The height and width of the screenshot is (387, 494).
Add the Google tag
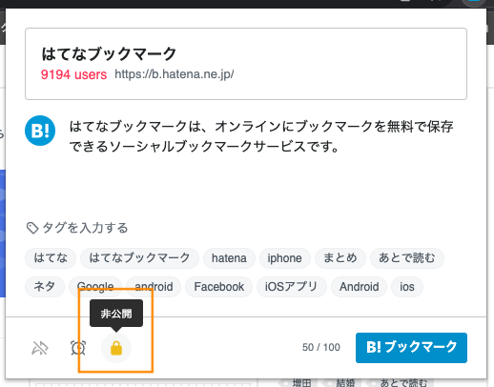(x=95, y=287)
